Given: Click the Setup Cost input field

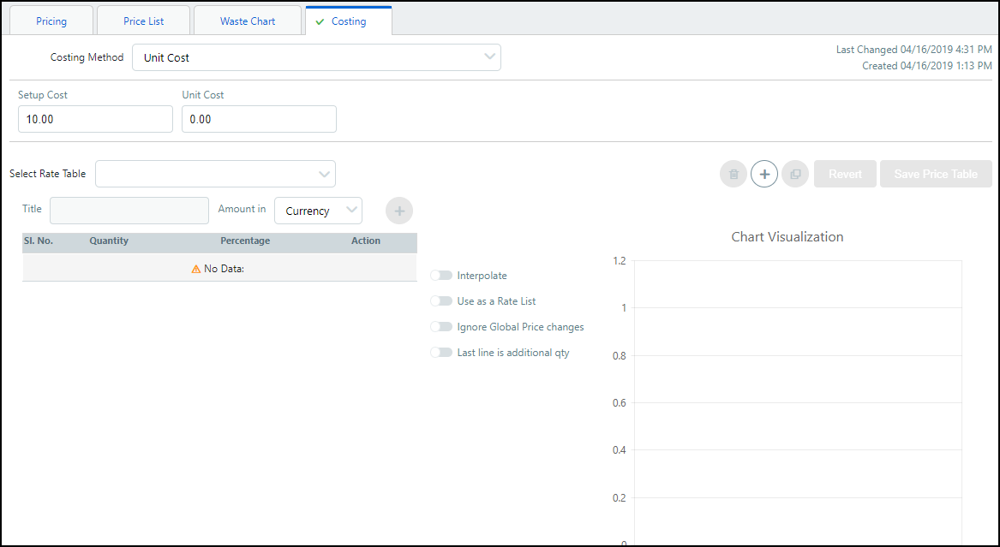Looking at the screenshot, I should 96,119.
